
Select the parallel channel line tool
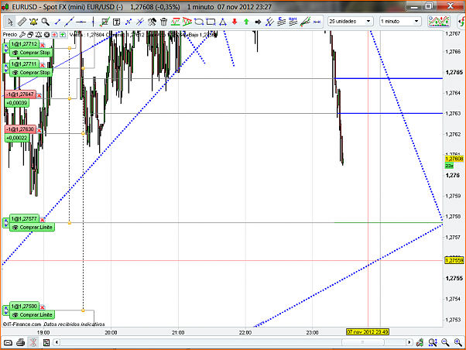(140, 22)
